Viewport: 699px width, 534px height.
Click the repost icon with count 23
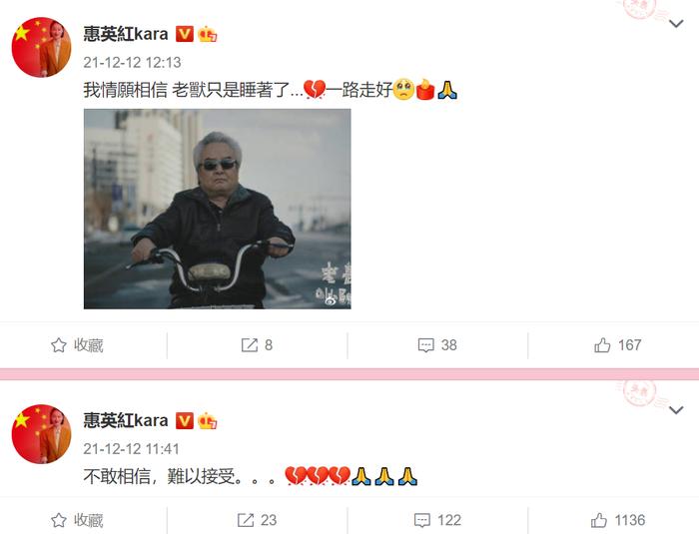coord(246,520)
